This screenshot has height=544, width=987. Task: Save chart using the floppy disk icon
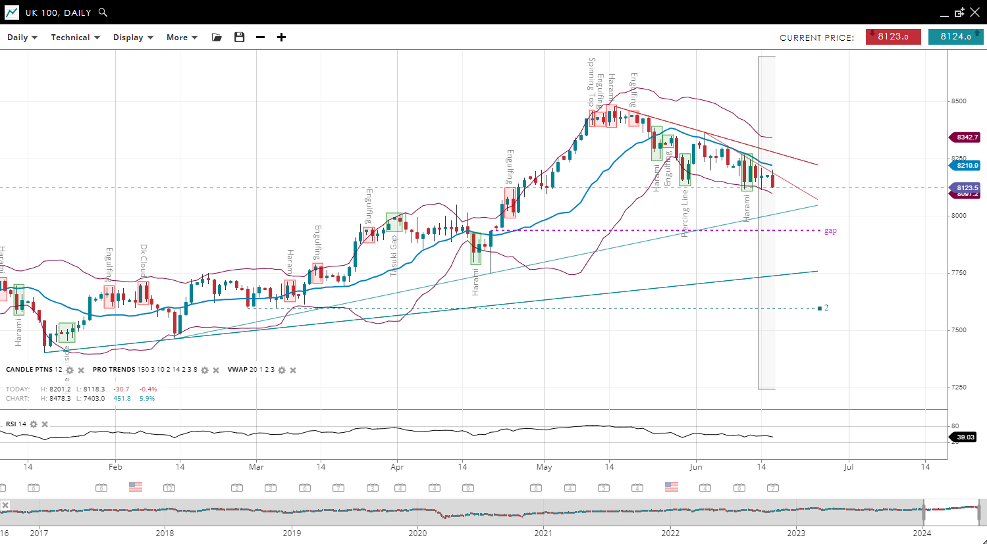pyautogui.click(x=239, y=37)
